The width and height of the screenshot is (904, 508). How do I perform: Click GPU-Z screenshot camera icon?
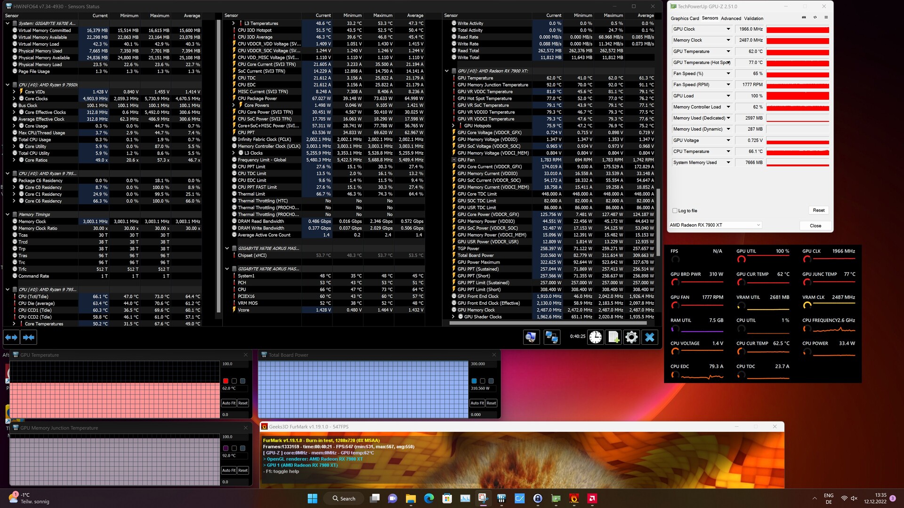(x=804, y=17)
